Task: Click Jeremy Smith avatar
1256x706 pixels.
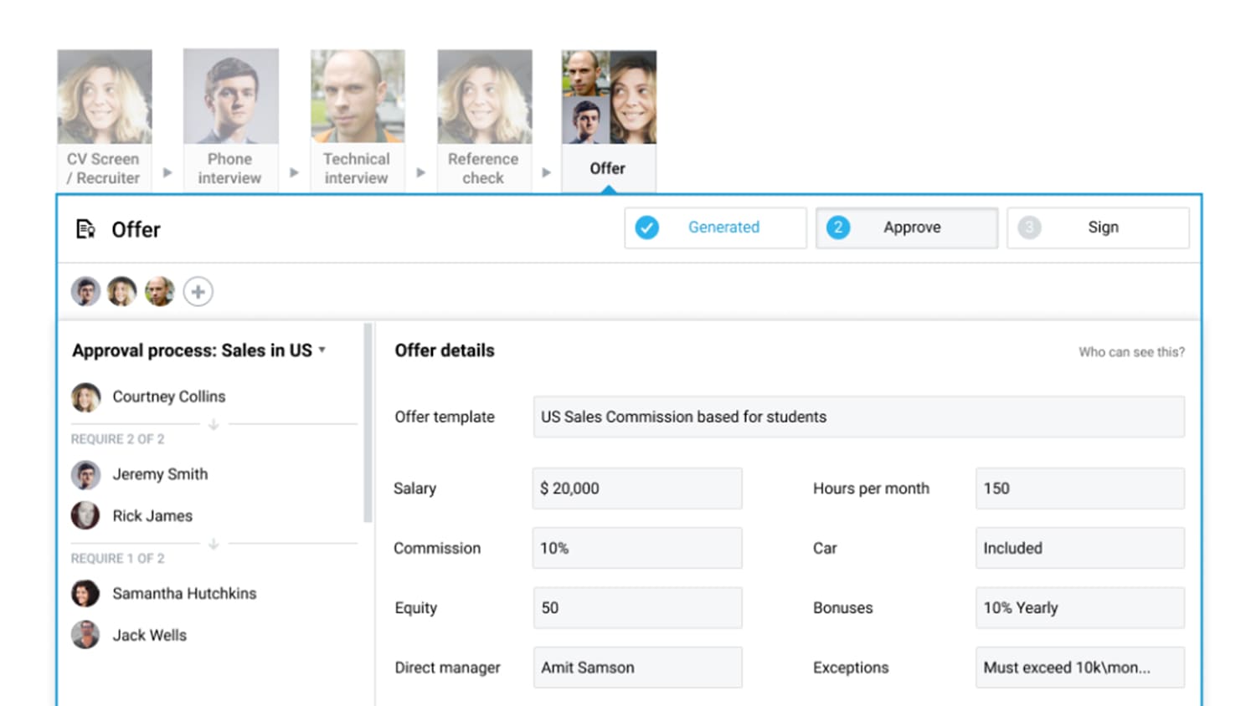Action: [85, 475]
